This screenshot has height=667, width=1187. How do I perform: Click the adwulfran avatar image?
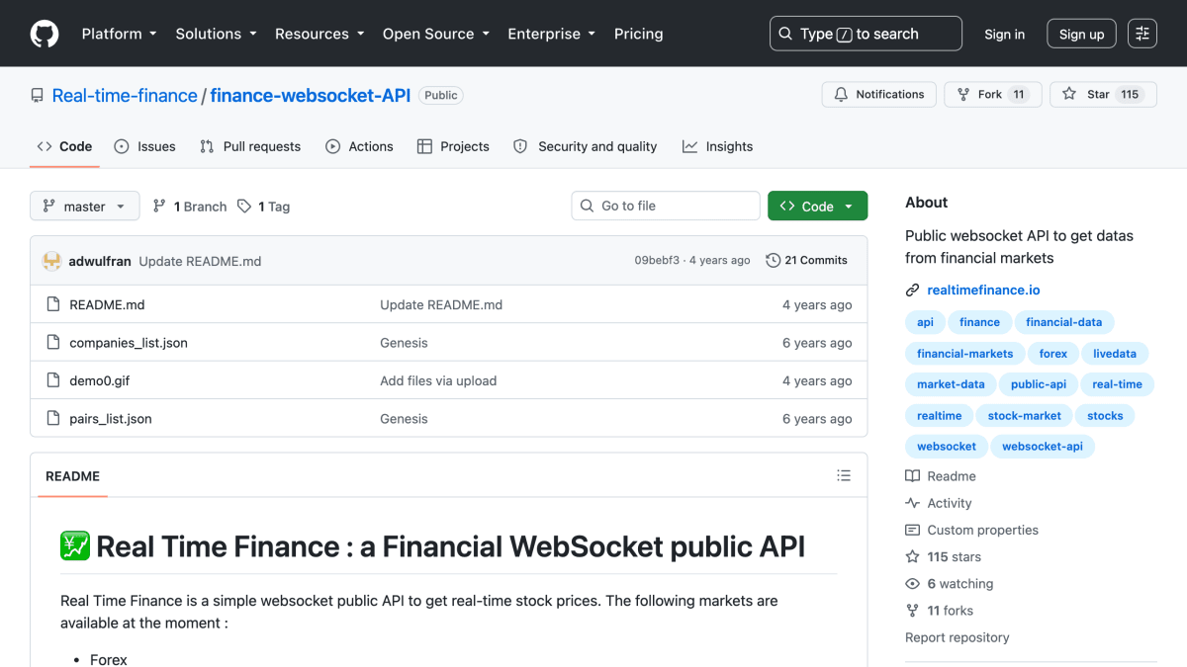pos(51,261)
